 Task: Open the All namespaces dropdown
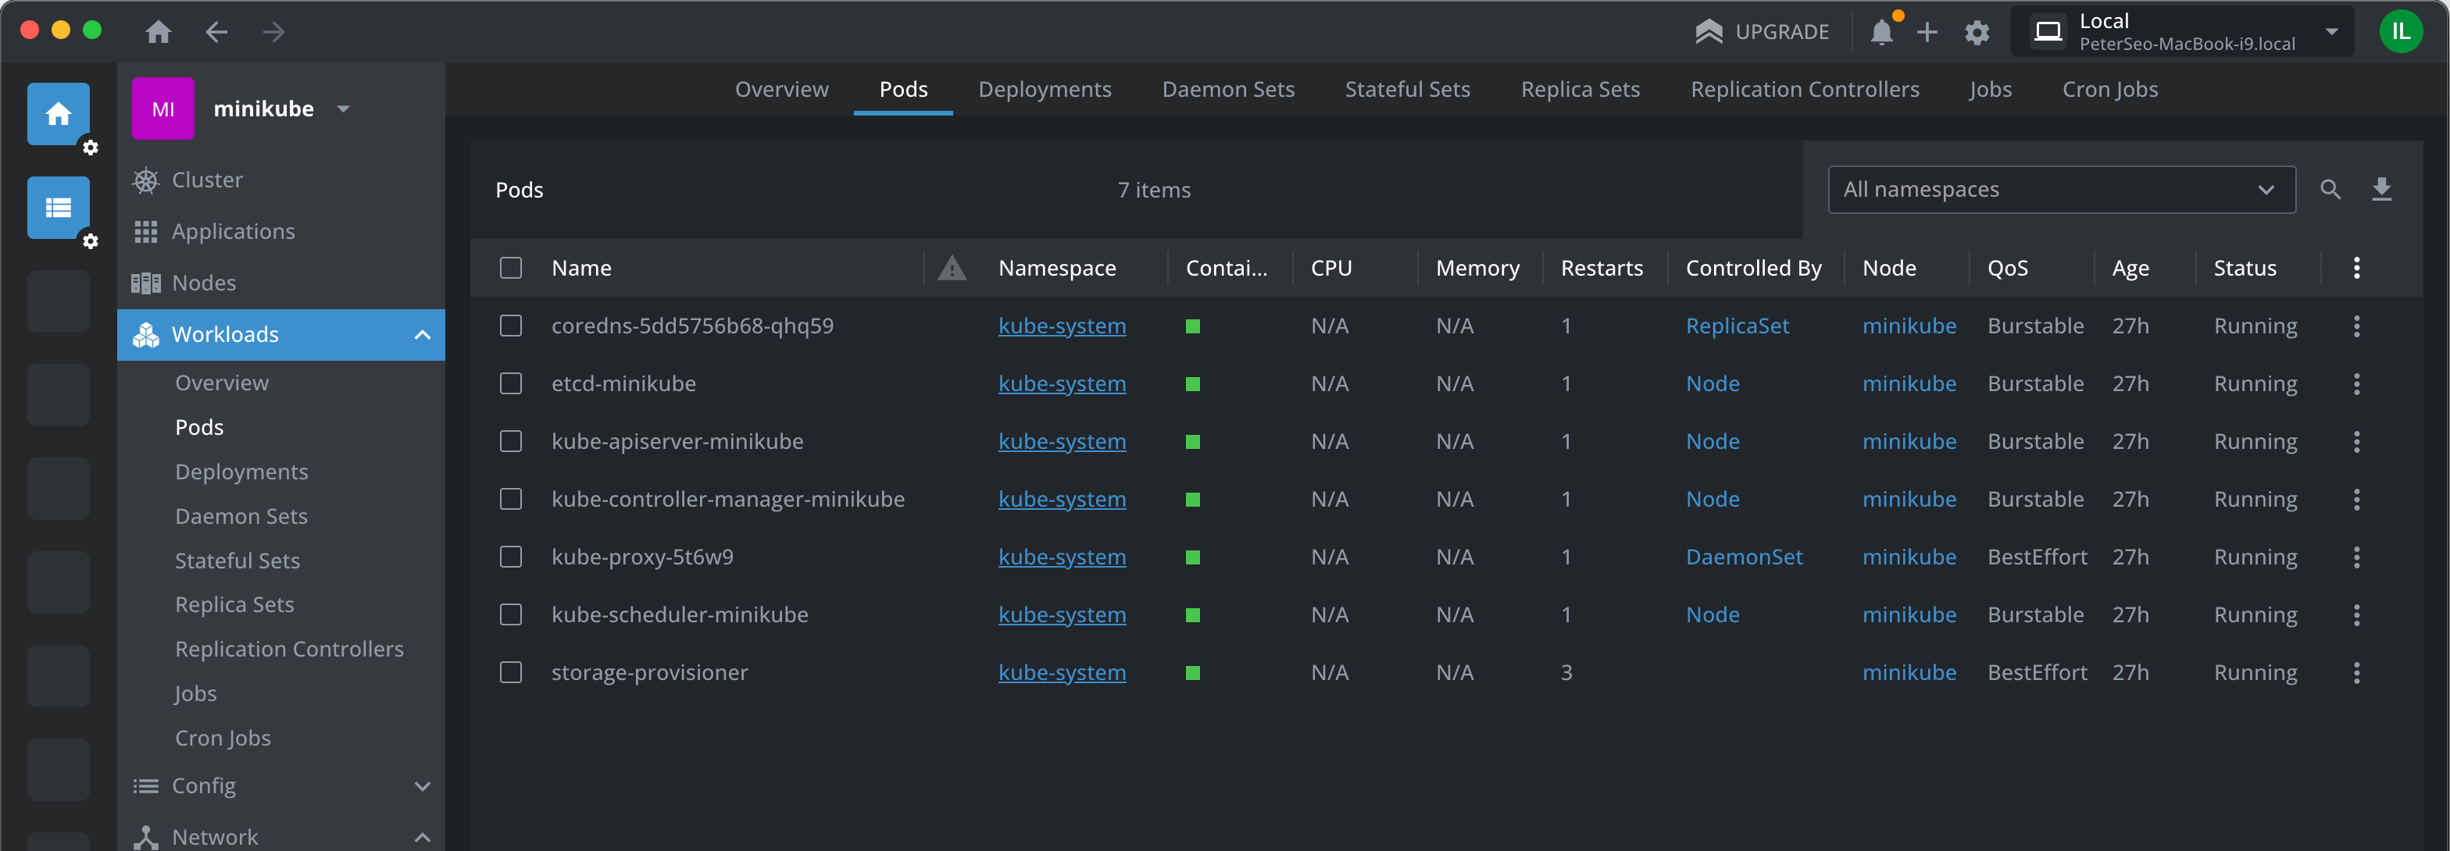point(2060,189)
